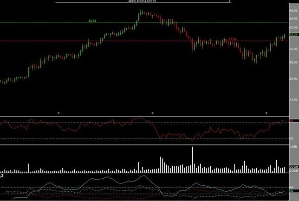Click the 50,00 price axis label

(293, 9)
